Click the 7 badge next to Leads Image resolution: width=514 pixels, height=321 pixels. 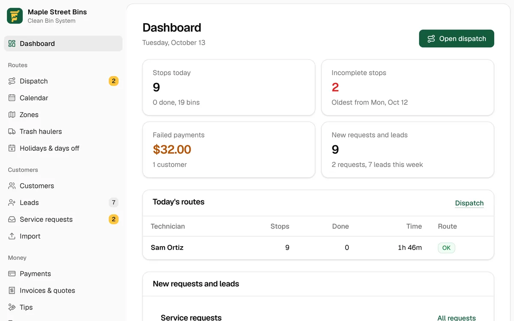(x=114, y=202)
